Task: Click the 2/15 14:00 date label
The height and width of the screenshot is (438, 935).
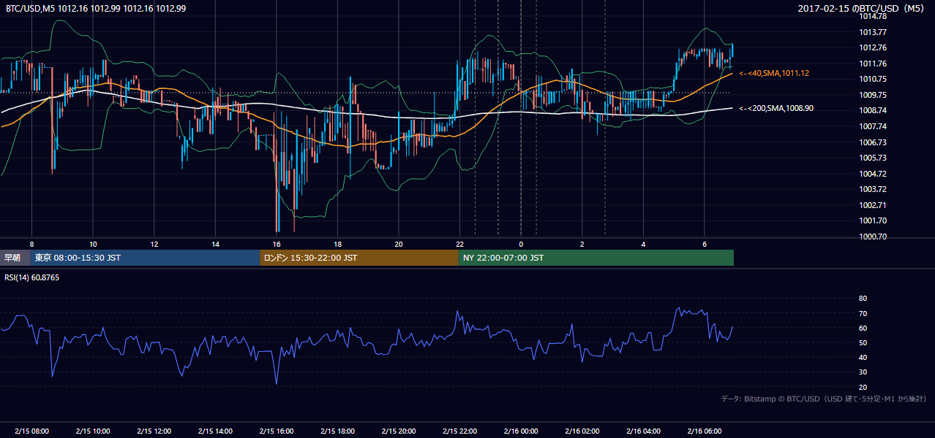Action: [x=215, y=431]
